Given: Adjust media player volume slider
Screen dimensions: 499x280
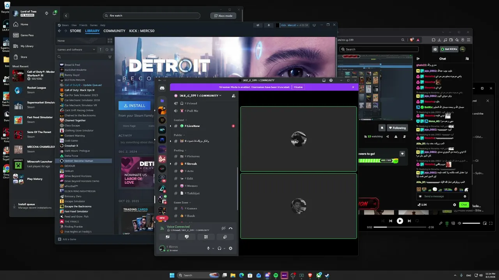Looking at the screenshot, I should pos(471,223).
